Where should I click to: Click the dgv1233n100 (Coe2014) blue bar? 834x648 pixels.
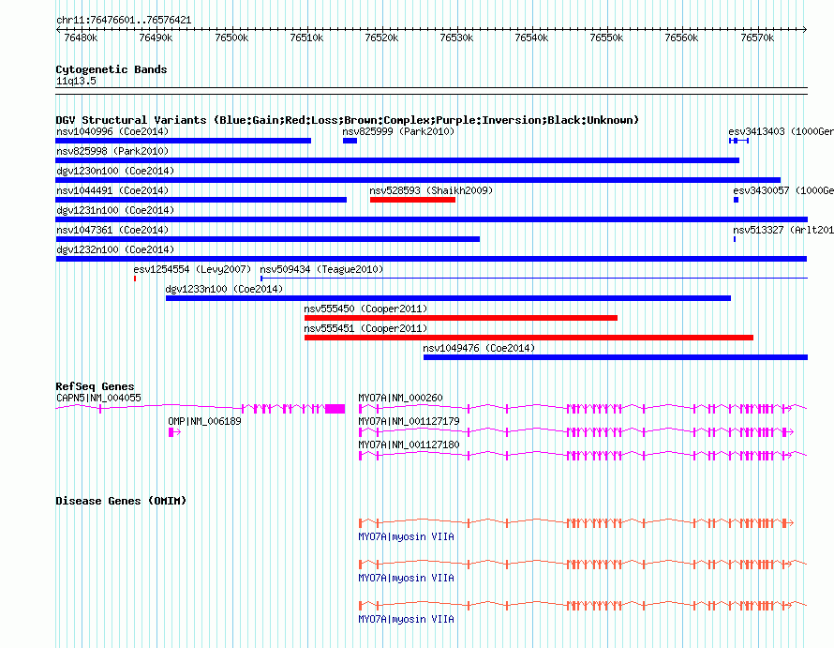(448, 298)
